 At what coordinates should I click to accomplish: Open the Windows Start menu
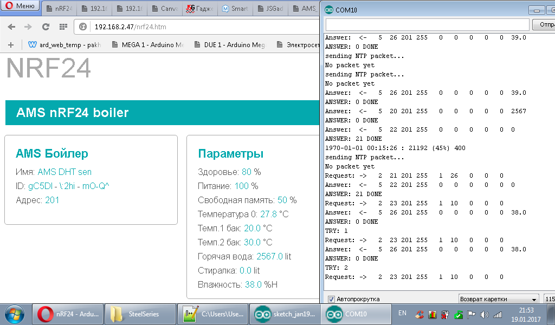pyautogui.click(x=15, y=314)
